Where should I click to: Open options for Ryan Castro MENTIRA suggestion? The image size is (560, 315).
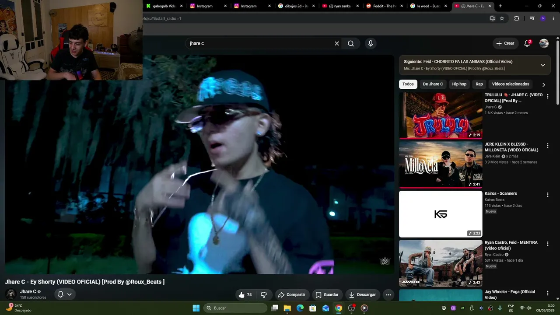547,244
